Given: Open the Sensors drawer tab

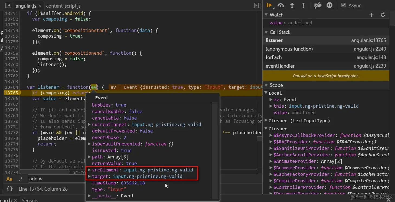Looking at the screenshot, I should pyautogui.click(x=30, y=200).
